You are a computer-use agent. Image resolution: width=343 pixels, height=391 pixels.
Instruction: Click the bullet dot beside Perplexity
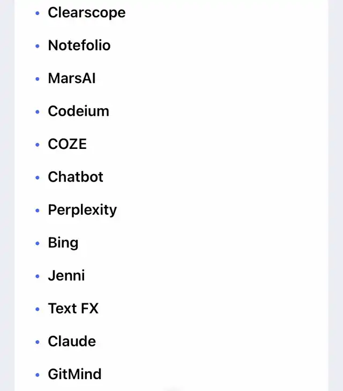[x=38, y=210]
